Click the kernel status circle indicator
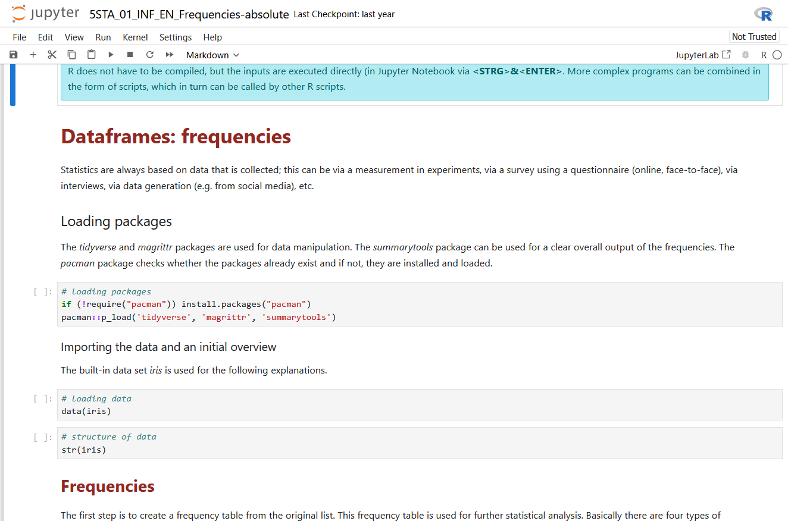The image size is (788, 521). point(777,55)
